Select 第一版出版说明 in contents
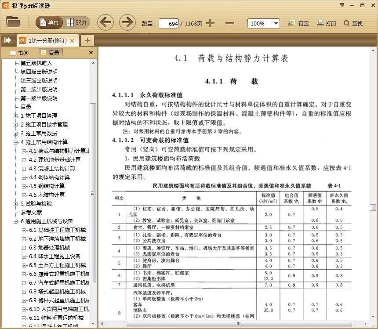 [39, 98]
